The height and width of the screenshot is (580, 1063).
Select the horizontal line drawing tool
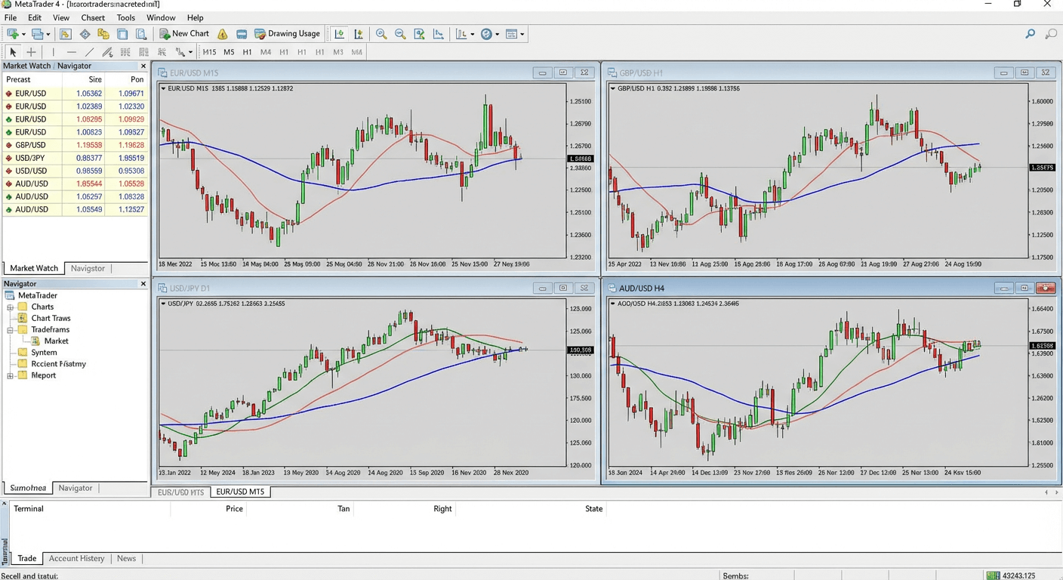click(x=72, y=52)
